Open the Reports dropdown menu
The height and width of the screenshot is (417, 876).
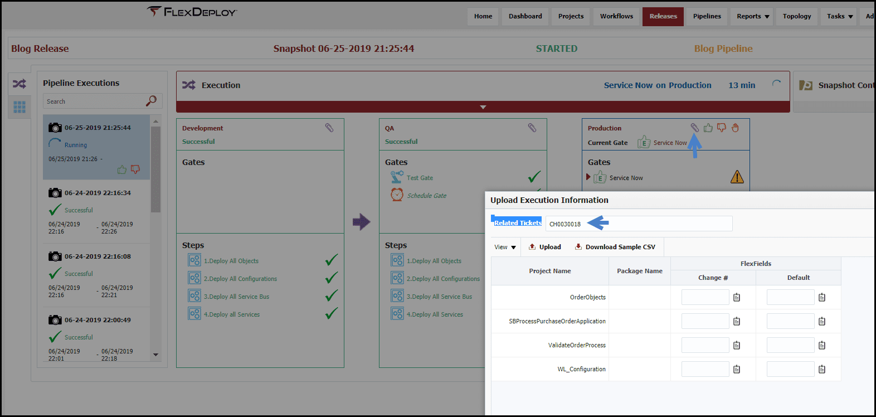(753, 16)
